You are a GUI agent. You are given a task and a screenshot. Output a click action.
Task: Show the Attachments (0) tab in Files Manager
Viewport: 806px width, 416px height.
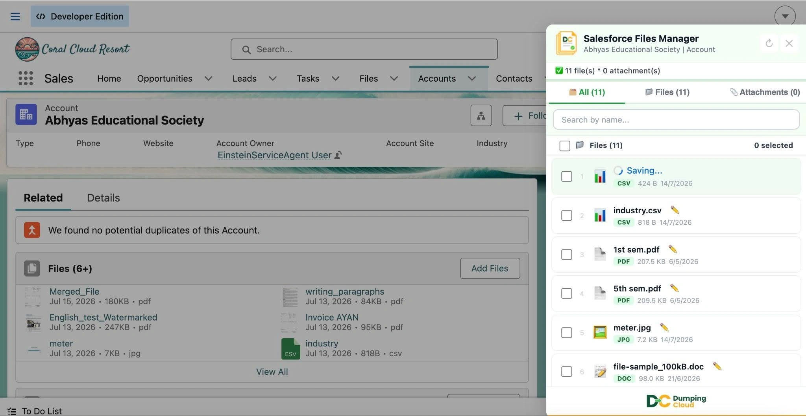point(765,92)
